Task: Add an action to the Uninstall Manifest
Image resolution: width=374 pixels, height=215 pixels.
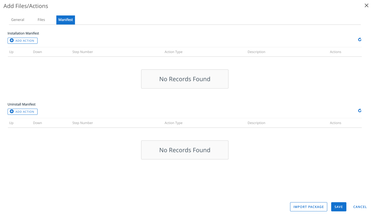Action: (x=23, y=112)
